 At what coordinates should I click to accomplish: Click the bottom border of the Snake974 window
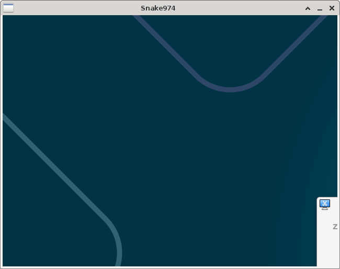click(x=157, y=267)
